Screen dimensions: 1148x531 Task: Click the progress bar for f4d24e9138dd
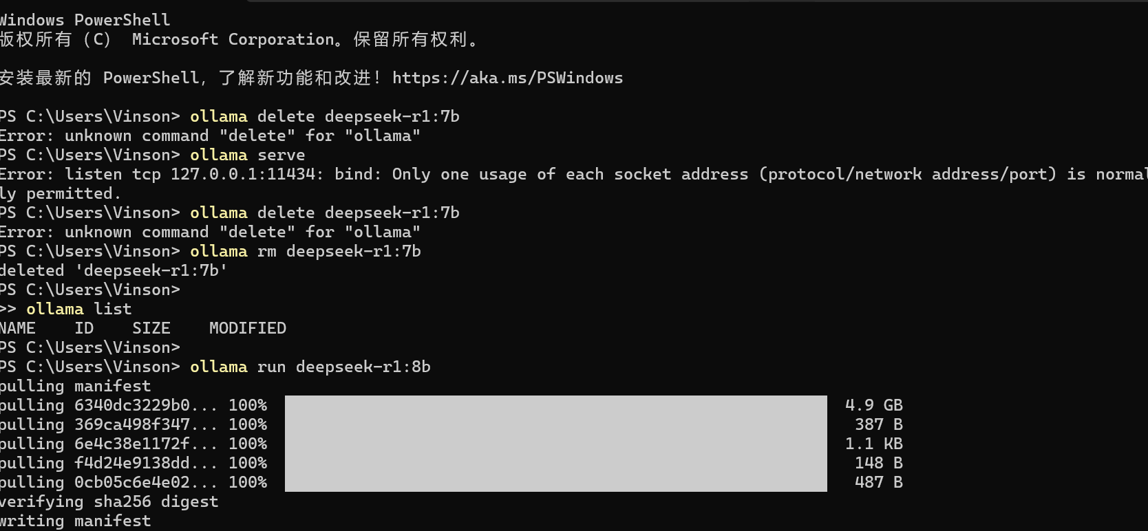coord(555,463)
